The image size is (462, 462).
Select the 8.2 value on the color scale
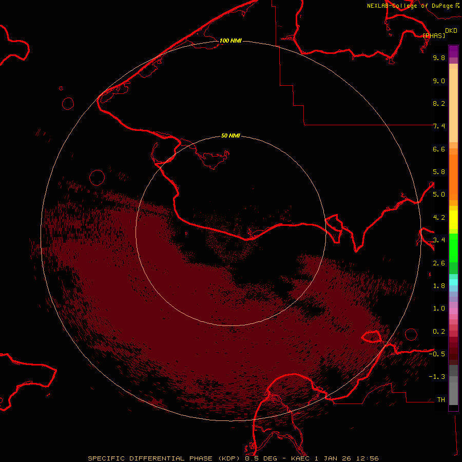(x=439, y=103)
